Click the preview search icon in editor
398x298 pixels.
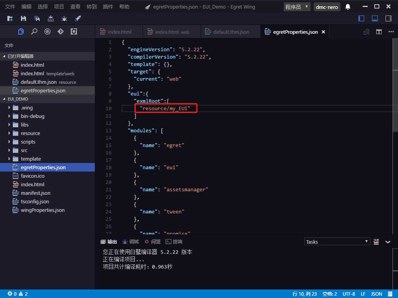pos(367,32)
